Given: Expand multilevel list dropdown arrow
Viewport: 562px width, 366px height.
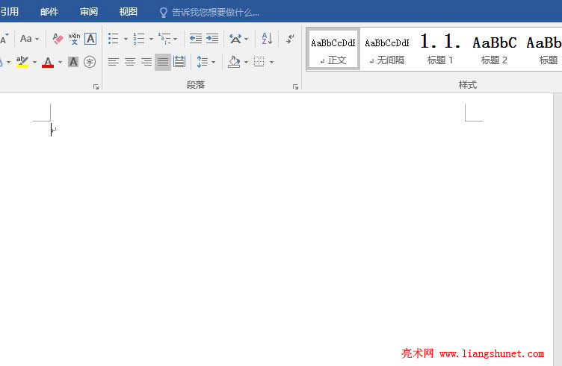Looking at the screenshot, I should pyautogui.click(x=176, y=39).
